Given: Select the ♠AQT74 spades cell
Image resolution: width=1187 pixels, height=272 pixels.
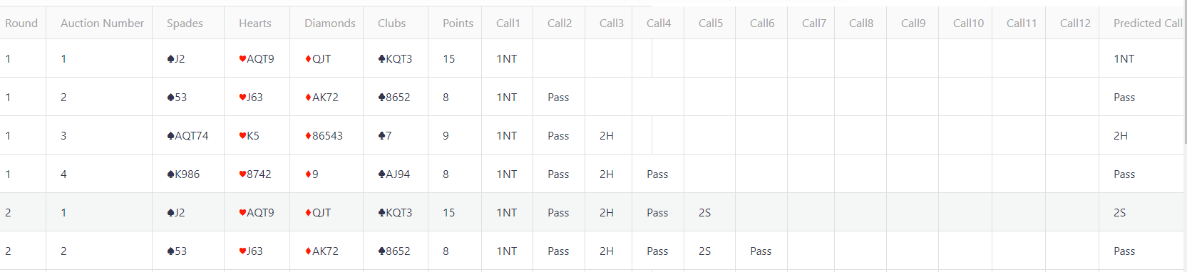Looking at the screenshot, I should point(188,135).
